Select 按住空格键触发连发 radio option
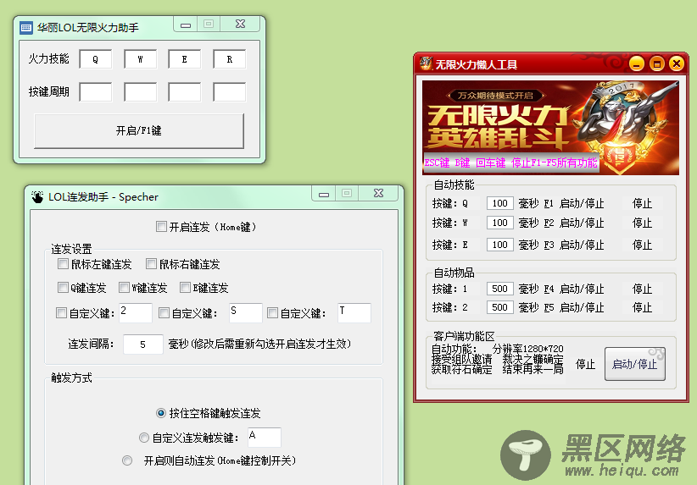This screenshot has width=697, height=485. 161,413
